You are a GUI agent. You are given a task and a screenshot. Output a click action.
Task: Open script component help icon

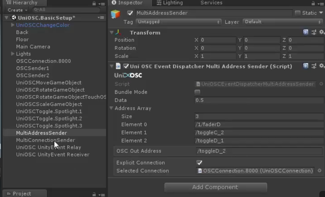pyautogui.click(x=305, y=66)
